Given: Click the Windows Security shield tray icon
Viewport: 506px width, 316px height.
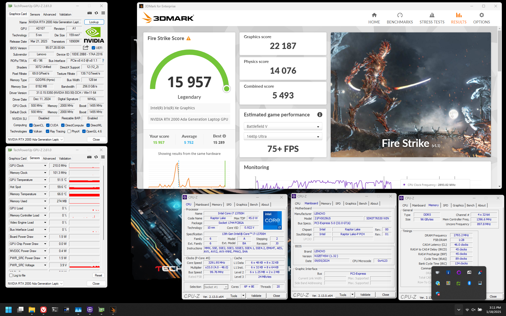Looking at the screenshot, I should coord(438,294).
